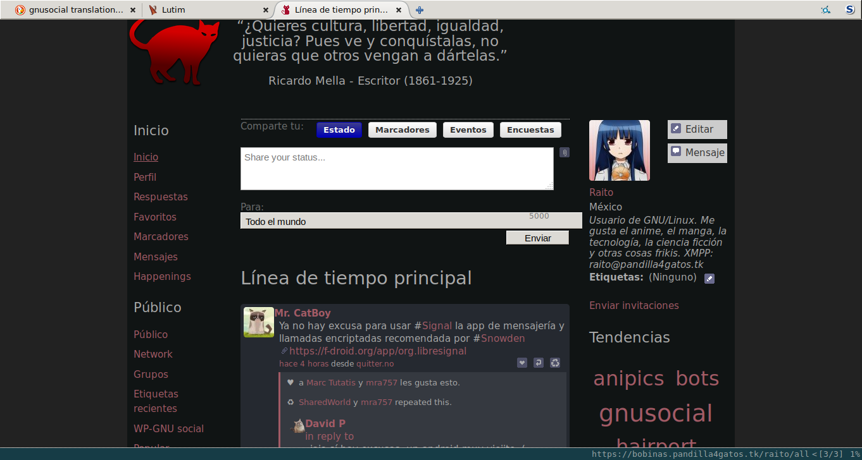Click the Editar profile button
The image size is (862, 460).
(x=697, y=129)
